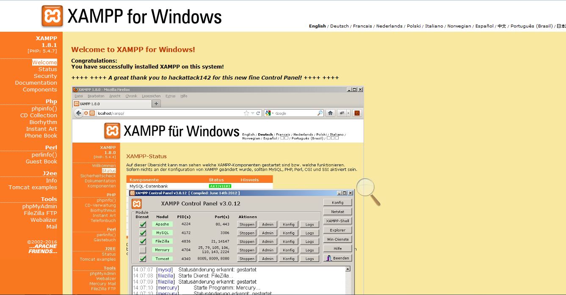Click the new tab plus button in the pictured Firefox

tap(156, 104)
